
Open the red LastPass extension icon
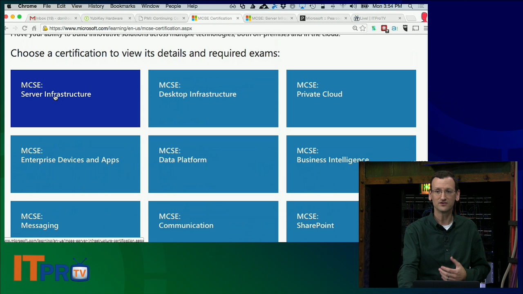pyautogui.click(x=384, y=28)
